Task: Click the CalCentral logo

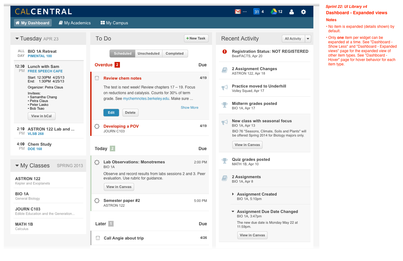Action: point(44,12)
